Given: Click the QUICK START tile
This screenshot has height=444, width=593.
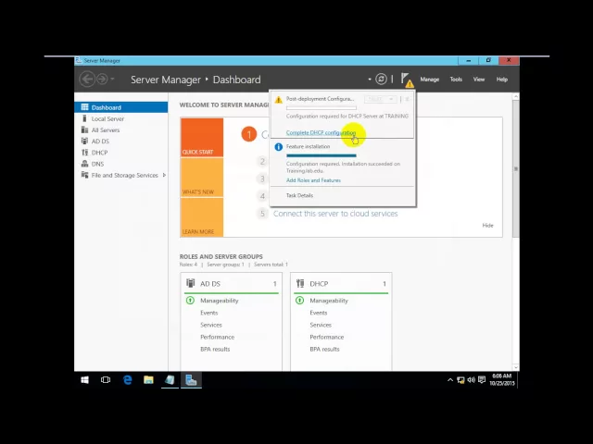Looking at the screenshot, I should click(x=202, y=138).
